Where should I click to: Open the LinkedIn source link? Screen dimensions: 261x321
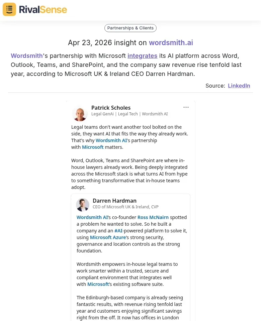239,86
